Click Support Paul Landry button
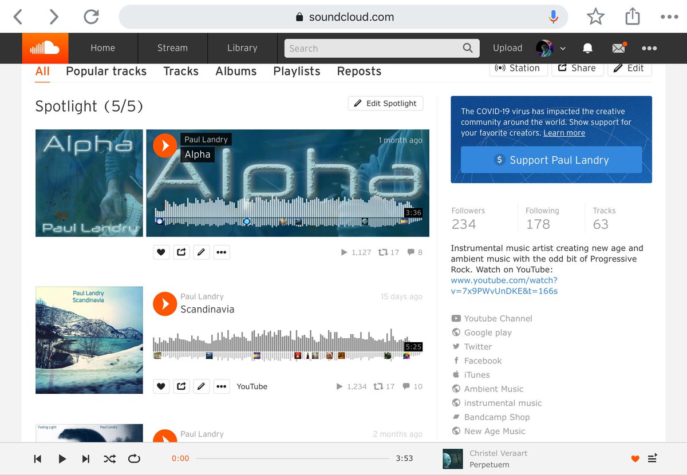 click(x=551, y=160)
